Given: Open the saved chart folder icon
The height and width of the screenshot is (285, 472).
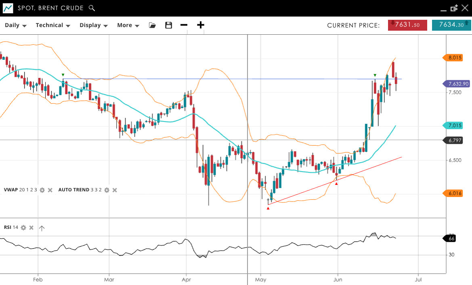Looking at the screenshot, I should point(152,25).
